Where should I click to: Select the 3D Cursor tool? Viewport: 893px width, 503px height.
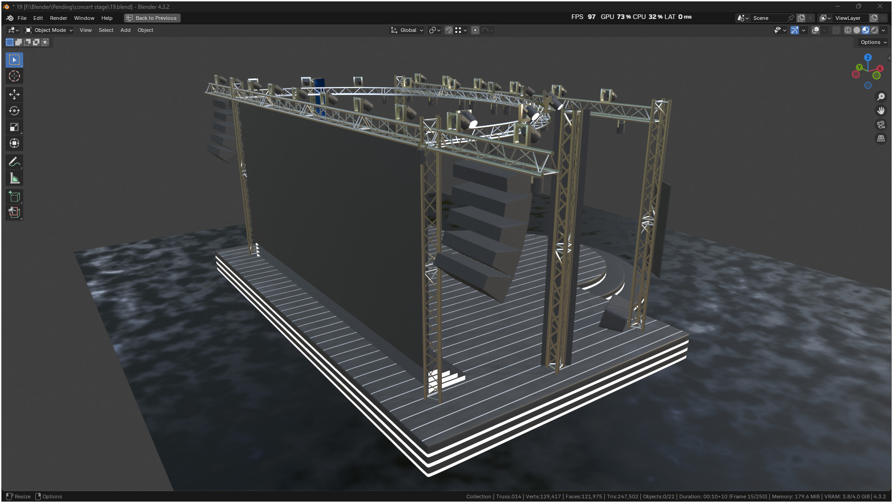click(14, 76)
